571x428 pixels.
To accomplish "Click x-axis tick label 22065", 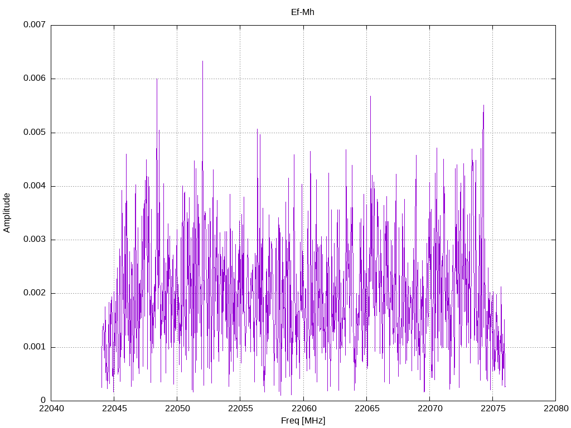I will coord(367,408).
